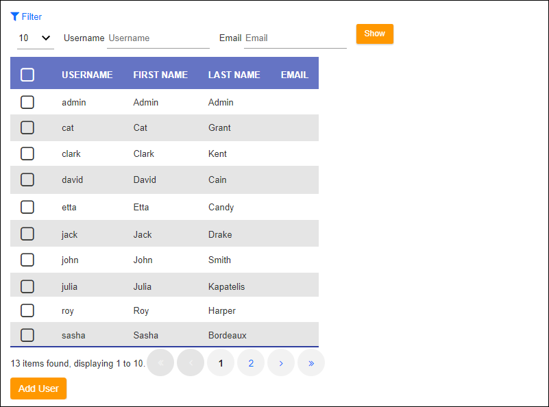This screenshot has height=407, width=549.
Task: Click the orange Show button
Action: point(375,34)
